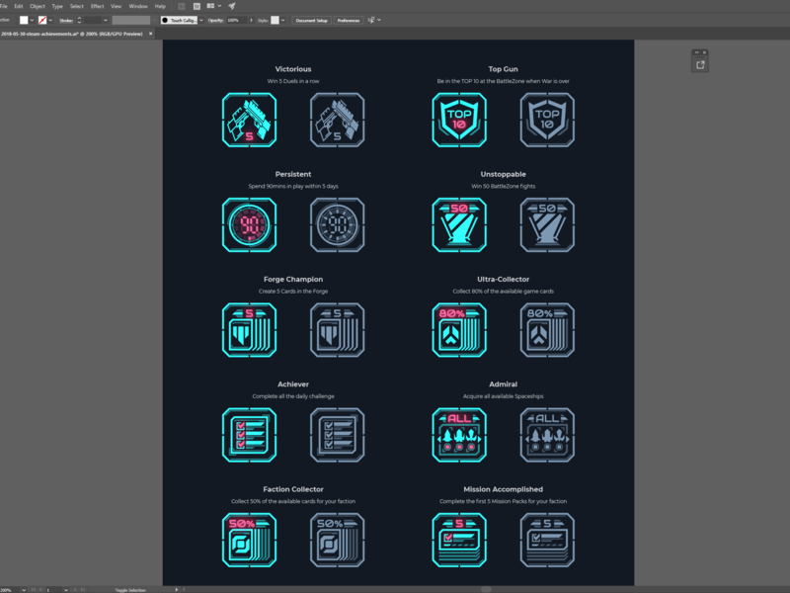Open the File menu
This screenshot has width=790, height=593.
4,6
